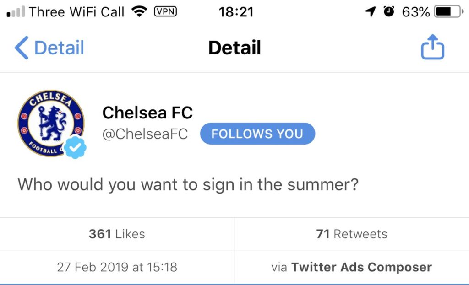Tap the 27 Feb 2019 timestamp
The width and height of the screenshot is (469, 285).
click(117, 267)
